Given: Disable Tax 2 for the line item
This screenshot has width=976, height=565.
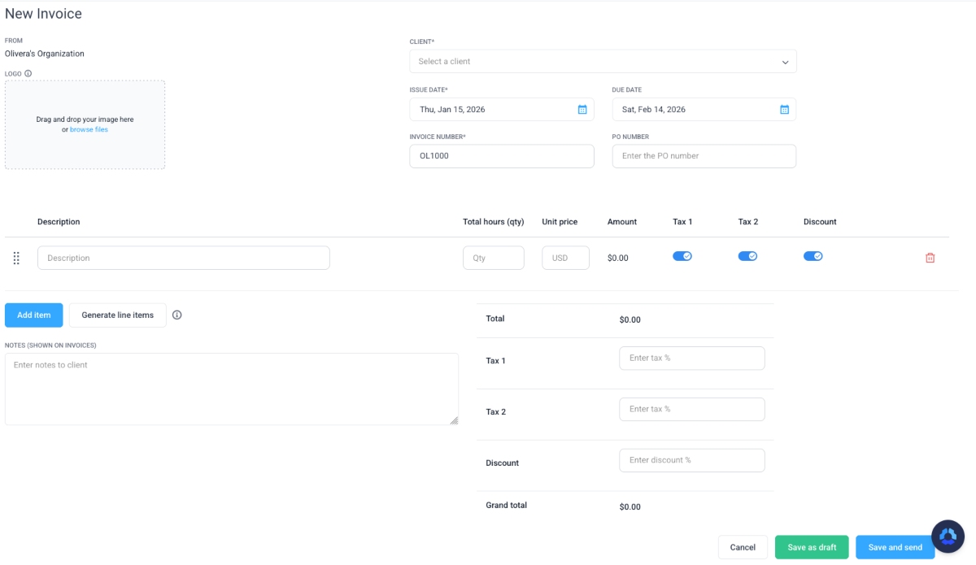Looking at the screenshot, I should point(747,254).
